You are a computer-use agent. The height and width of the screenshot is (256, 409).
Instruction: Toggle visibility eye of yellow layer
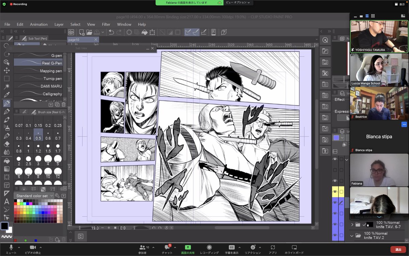point(335,192)
